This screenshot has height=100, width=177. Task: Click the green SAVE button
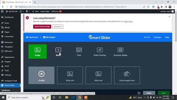point(163,93)
